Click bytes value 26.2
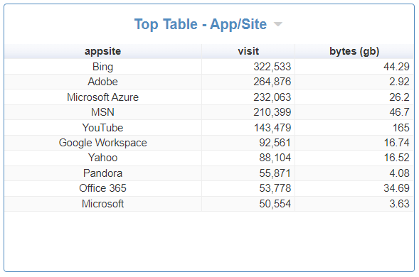The width and height of the screenshot is (419, 277). click(399, 97)
